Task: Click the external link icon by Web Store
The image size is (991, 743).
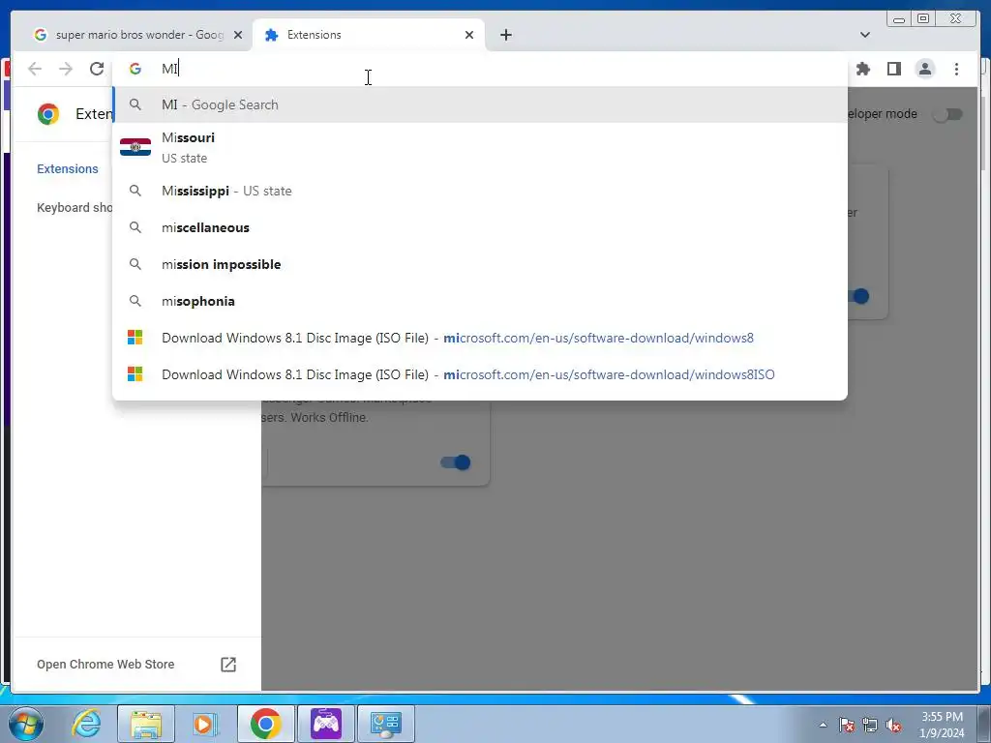Action: 228,664
